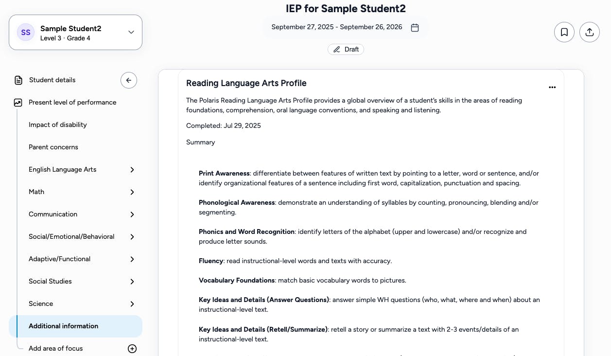This screenshot has height=356, width=611.
Task: Click the Present level of performance chart icon
Action: tap(18, 103)
